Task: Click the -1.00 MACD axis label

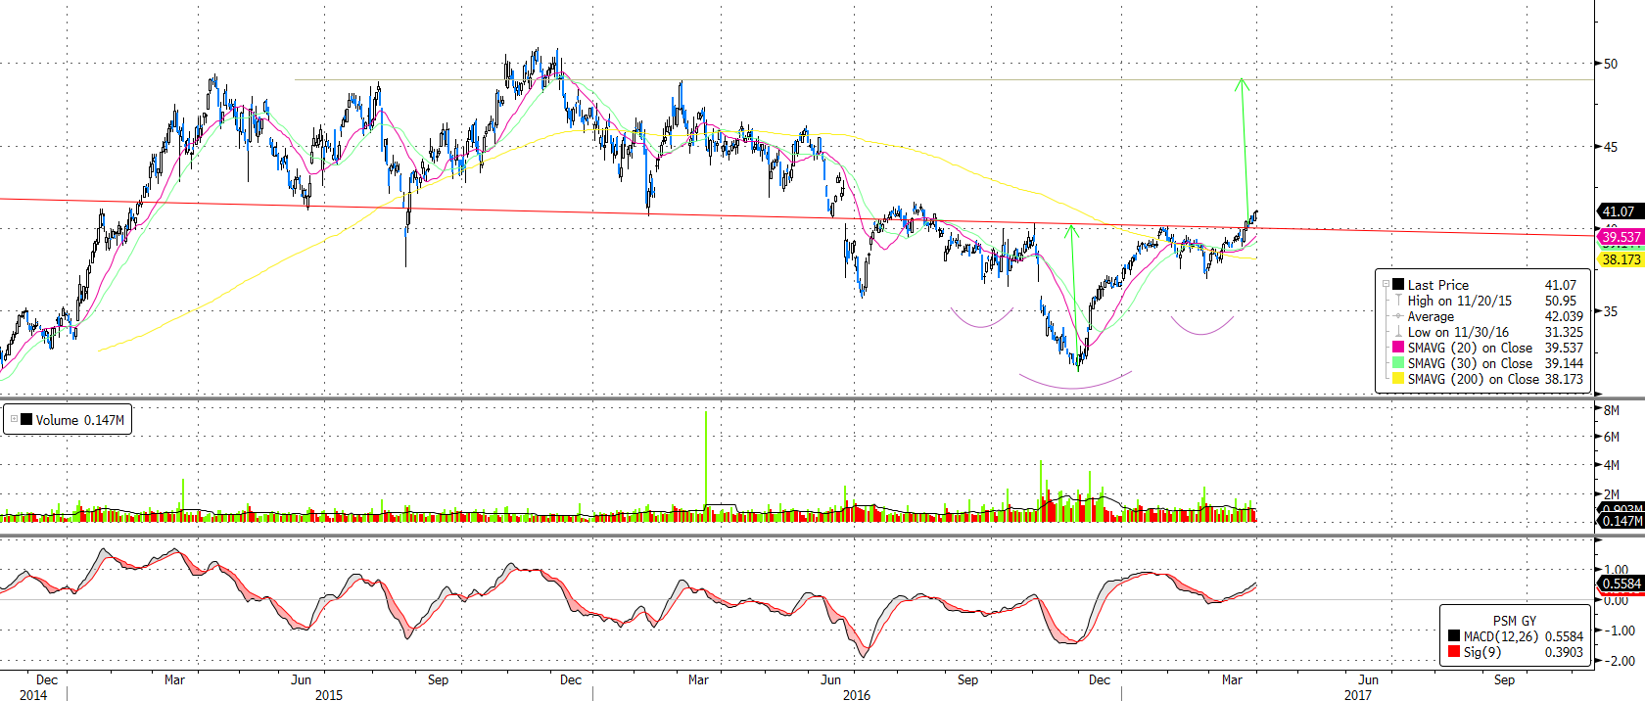Action: pyautogui.click(x=1619, y=631)
